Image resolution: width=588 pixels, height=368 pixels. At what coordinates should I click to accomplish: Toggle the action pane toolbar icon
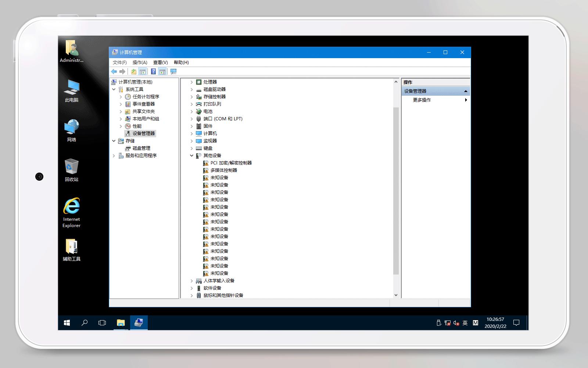tap(162, 71)
